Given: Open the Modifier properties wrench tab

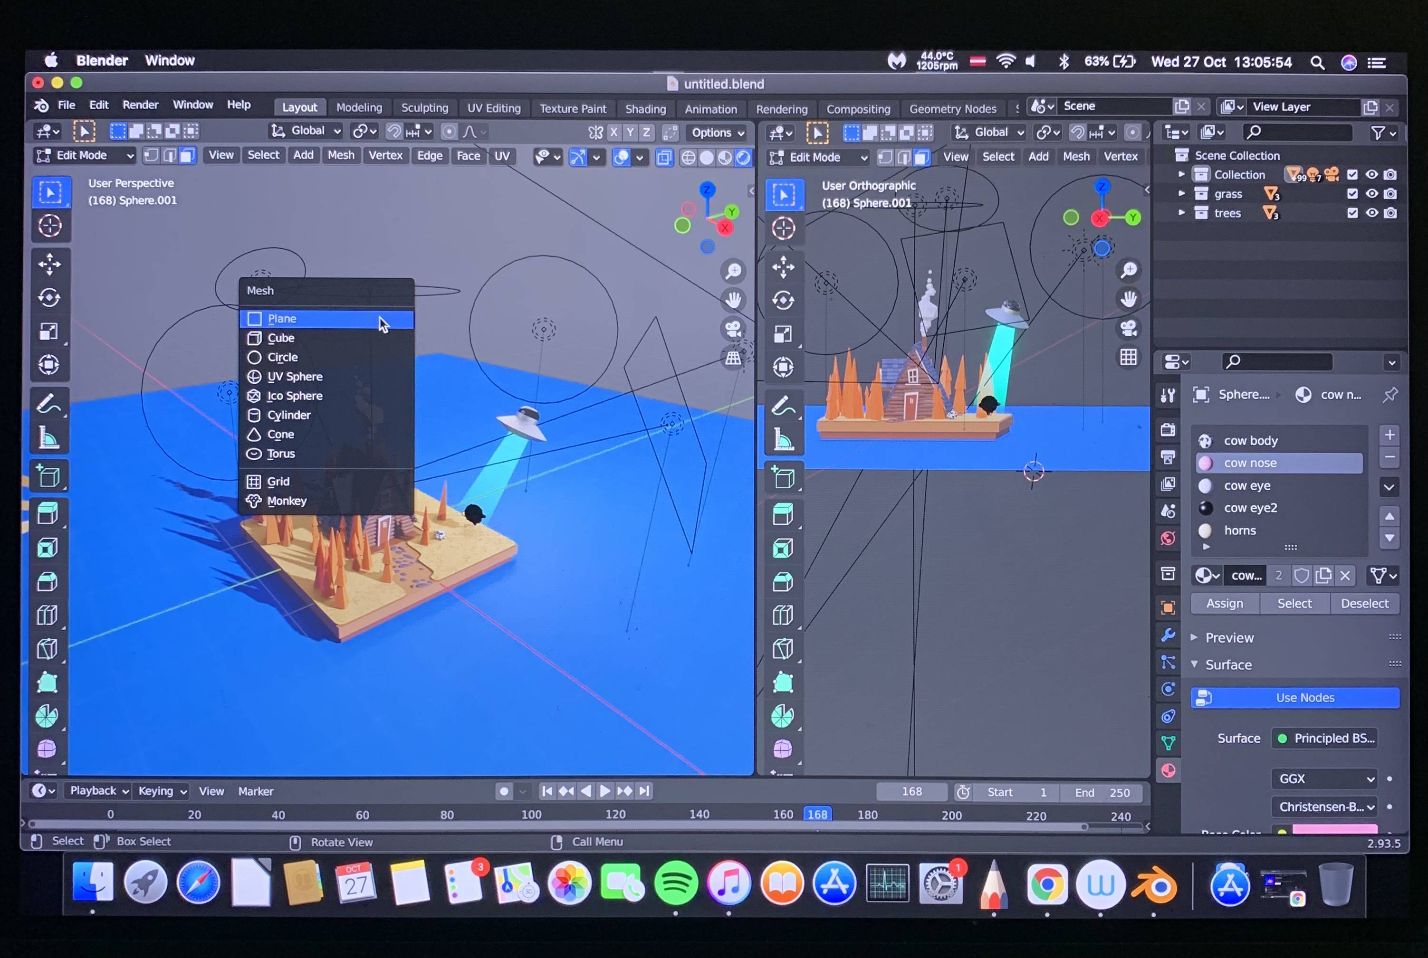Looking at the screenshot, I should point(1168,636).
